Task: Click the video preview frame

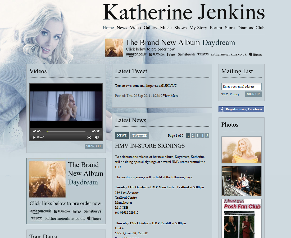Action: pyautogui.click(x=66, y=106)
